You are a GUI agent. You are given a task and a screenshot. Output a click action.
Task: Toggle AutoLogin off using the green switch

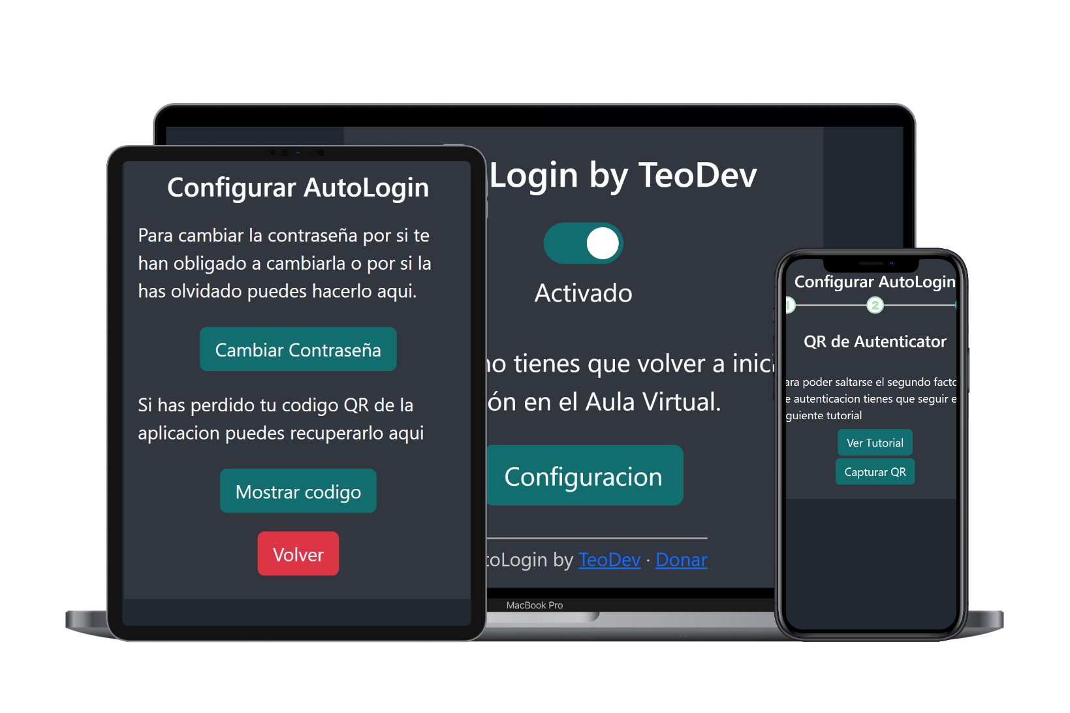point(583,243)
